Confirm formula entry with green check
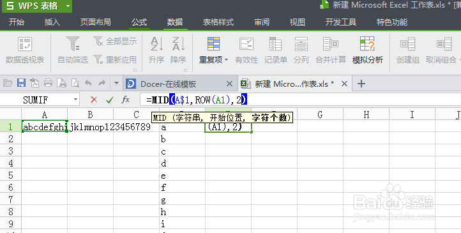 point(110,100)
